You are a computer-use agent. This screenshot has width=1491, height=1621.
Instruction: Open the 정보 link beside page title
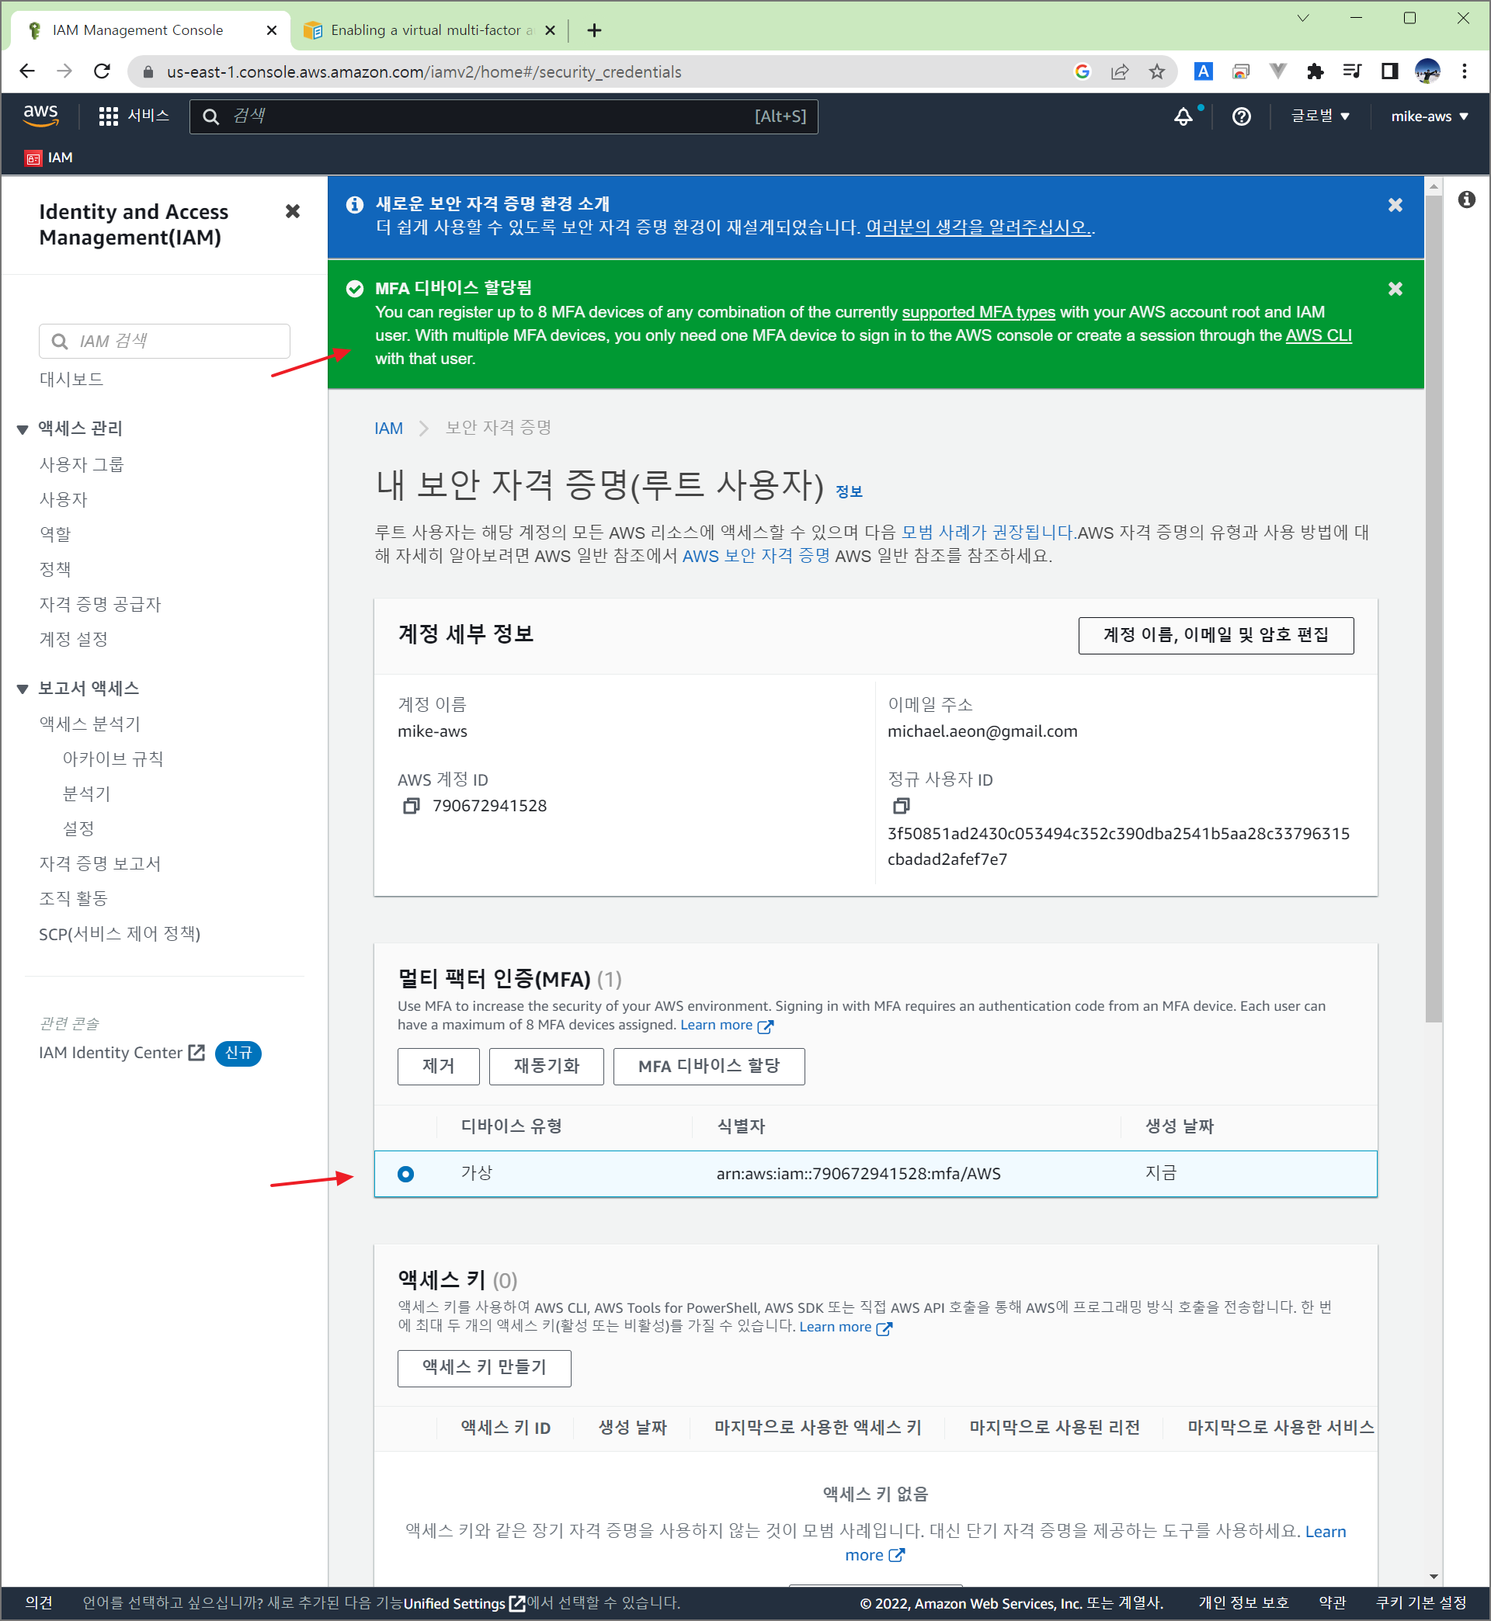[x=849, y=492]
